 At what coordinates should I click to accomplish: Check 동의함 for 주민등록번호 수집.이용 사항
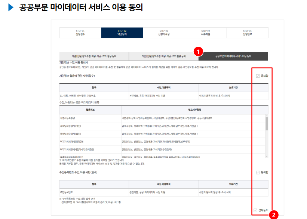pyautogui.click(x=258, y=172)
